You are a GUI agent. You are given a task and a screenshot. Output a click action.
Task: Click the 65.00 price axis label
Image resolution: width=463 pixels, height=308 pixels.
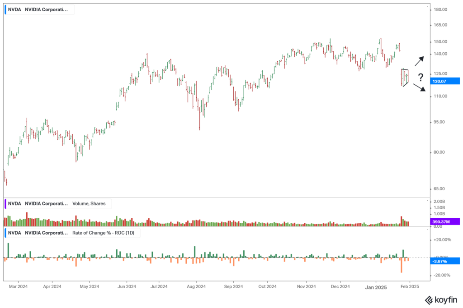pyautogui.click(x=439, y=189)
